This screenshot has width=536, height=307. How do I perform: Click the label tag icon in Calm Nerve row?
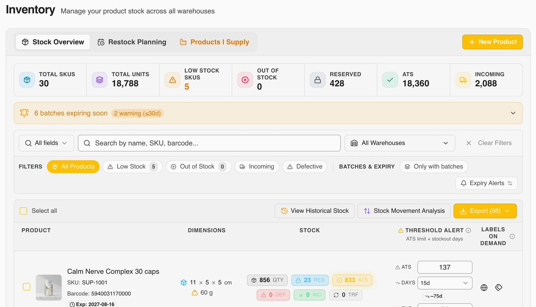pyautogui.click(x=499, y=288)
